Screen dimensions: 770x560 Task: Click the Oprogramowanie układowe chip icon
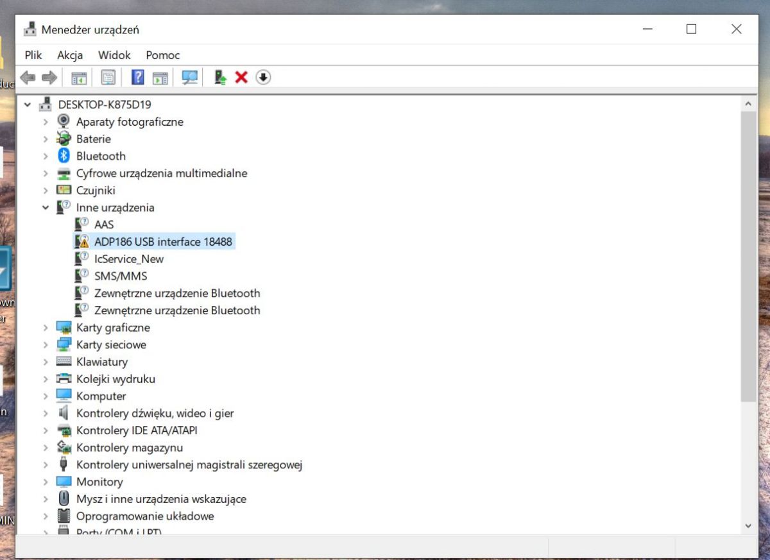coord(64,516)
